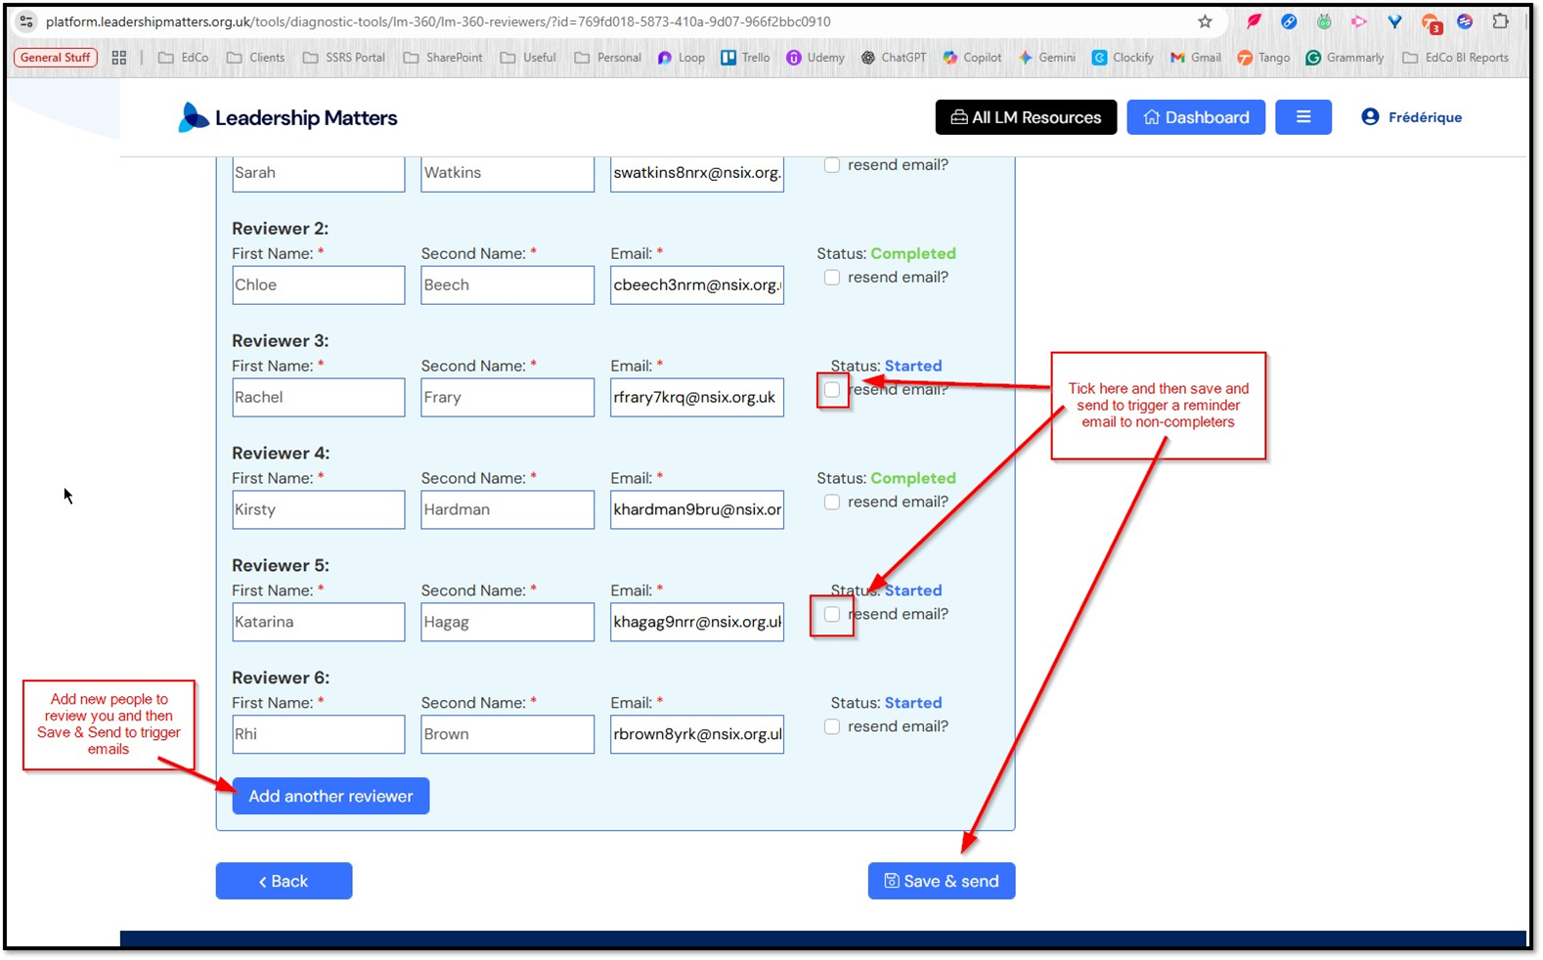Go to the Dashboard
Screen dimensions: 1543x960
[x=1196, y=117]
